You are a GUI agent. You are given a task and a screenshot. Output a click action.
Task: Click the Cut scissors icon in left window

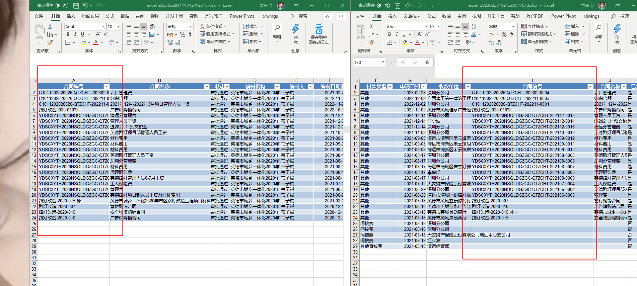50,26
